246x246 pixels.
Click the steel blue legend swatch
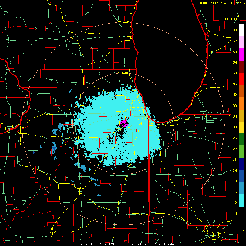(241, 188)
